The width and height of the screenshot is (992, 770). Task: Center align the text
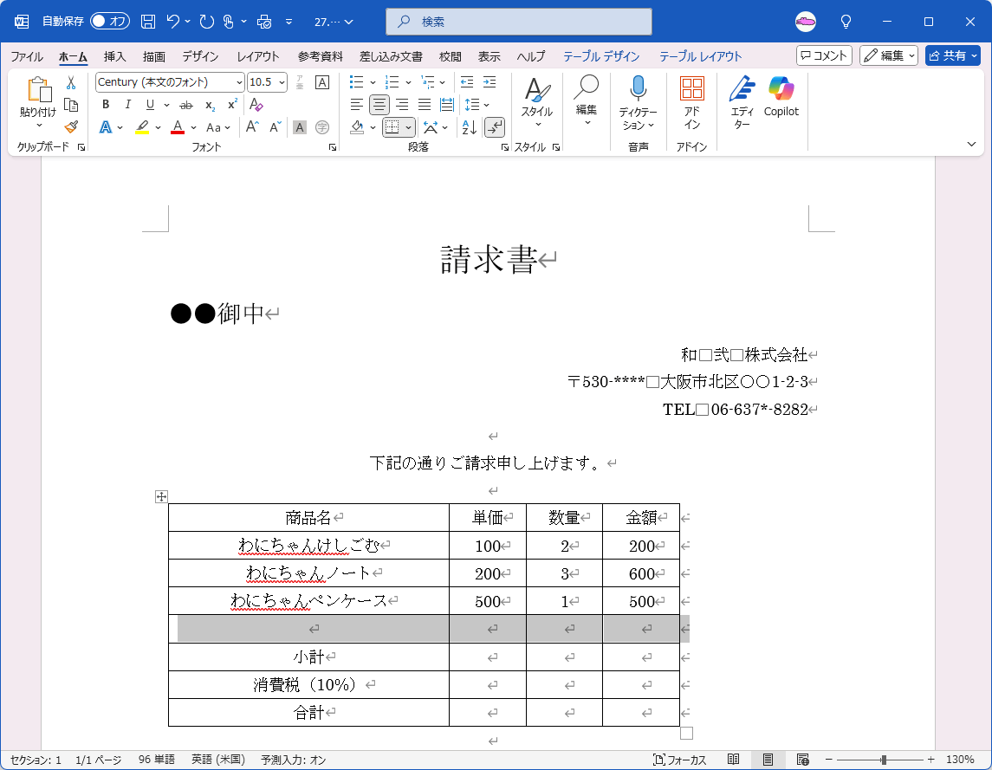pos(379,105)
